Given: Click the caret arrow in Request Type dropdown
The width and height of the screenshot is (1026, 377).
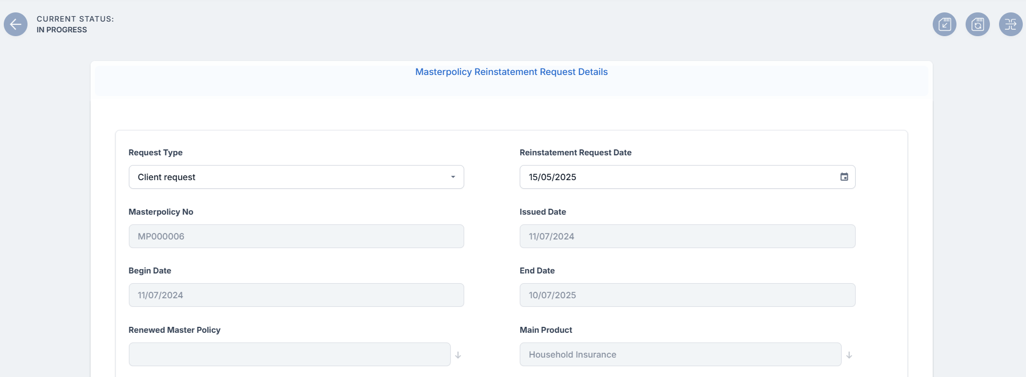Looking at the screenshot, I should pyautogui.click(x=453, y=177).
